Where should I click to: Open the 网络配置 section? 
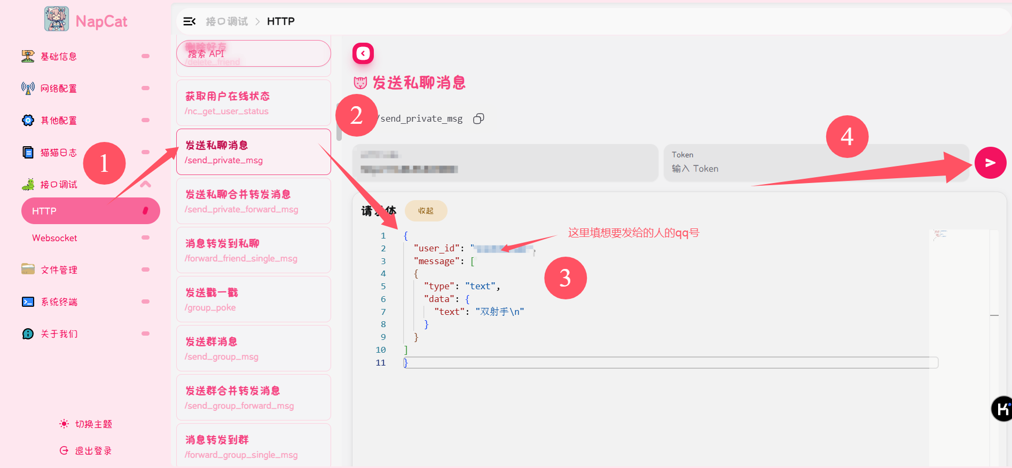tap(59, 89)
